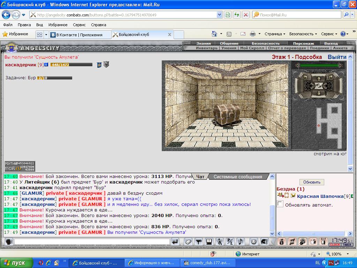Open the Избранное menu in menu bar

pyautogui.click(x=58, y=25)
